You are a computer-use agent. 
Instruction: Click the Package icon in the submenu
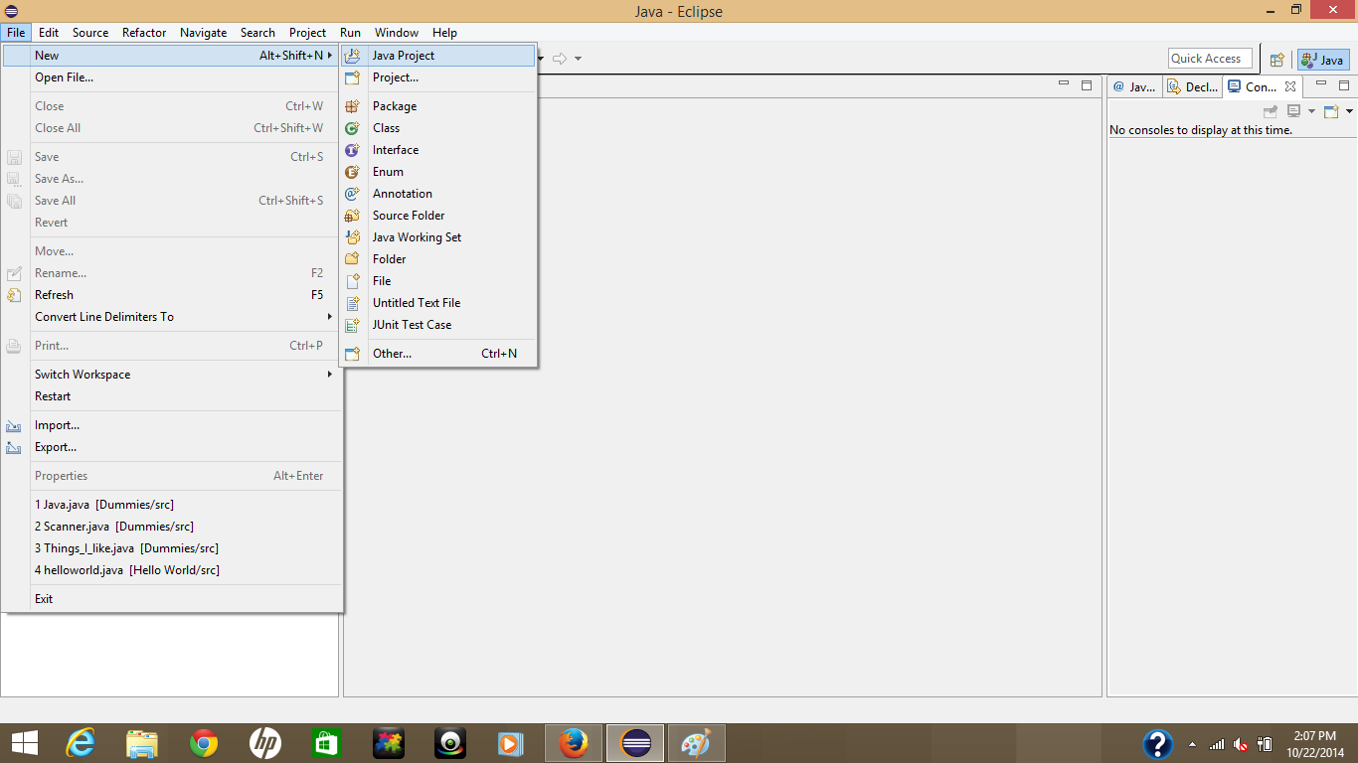[x=352, y=106]
